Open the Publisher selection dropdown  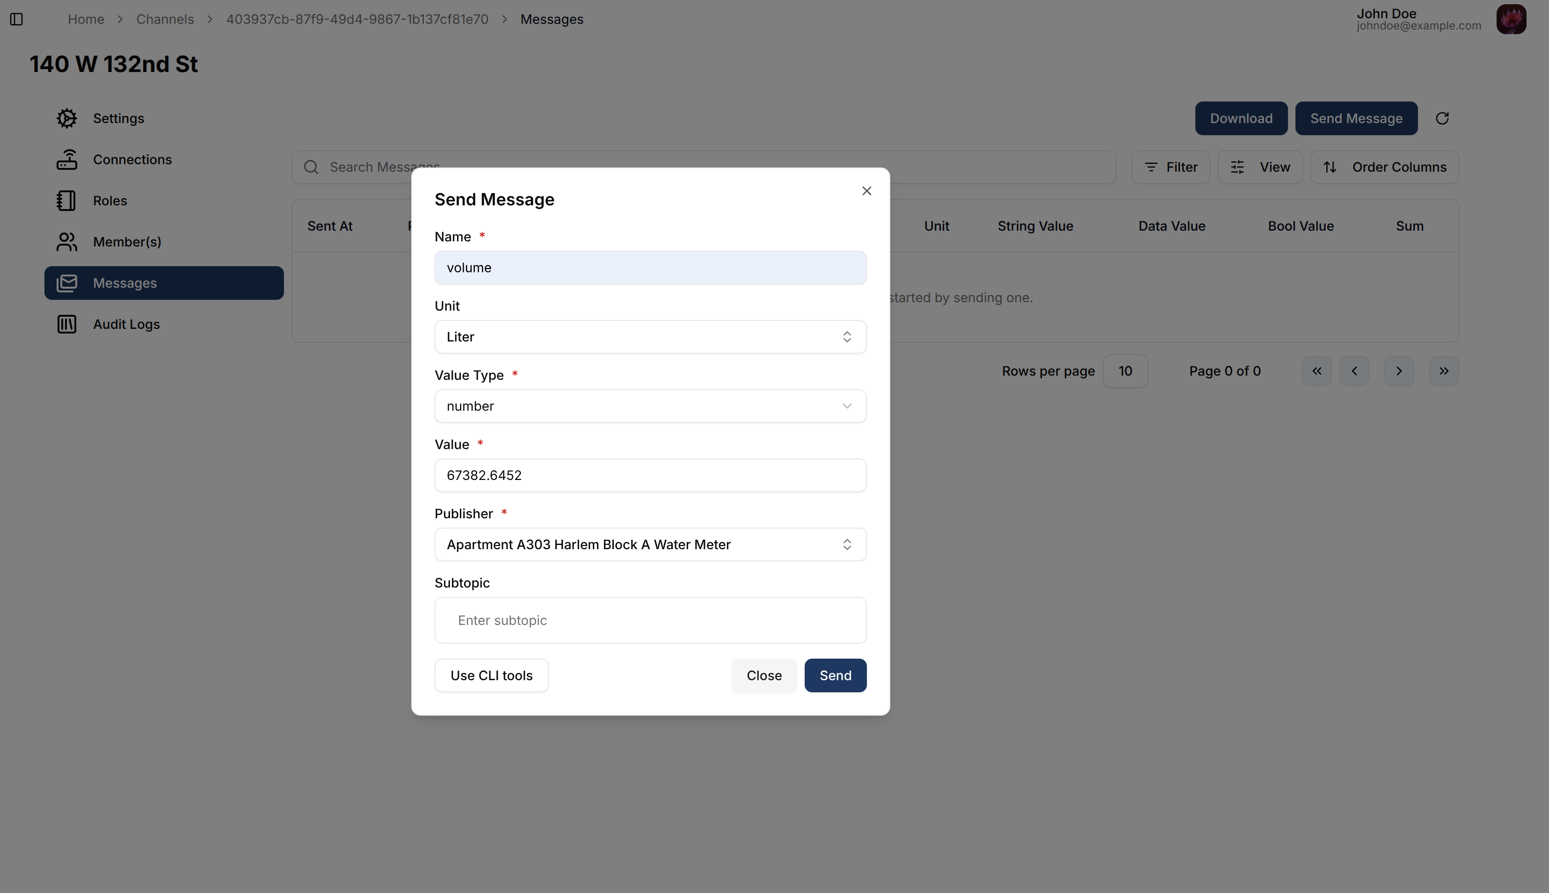(650, 545)
